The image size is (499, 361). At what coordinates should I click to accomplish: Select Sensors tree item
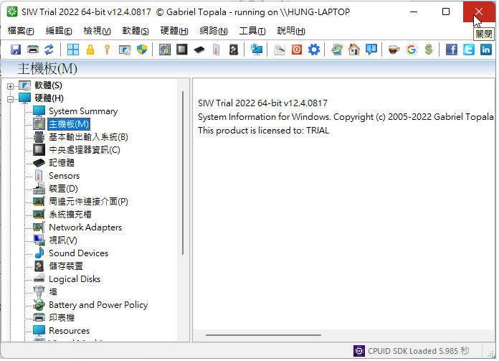point(64,176)
